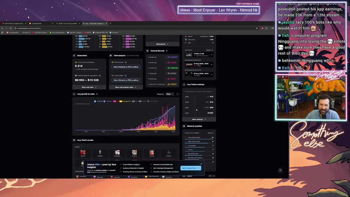
Task: Click the info icon beside Estimate income for subscriptions
Action: pos(100,76)
